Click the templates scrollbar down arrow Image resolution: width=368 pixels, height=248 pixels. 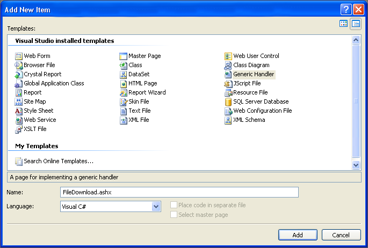[x=356, y=165]
